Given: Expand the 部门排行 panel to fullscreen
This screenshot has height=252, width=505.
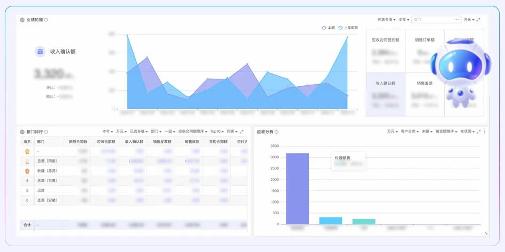Looking at the screenshot, I should tap(241, 131).
